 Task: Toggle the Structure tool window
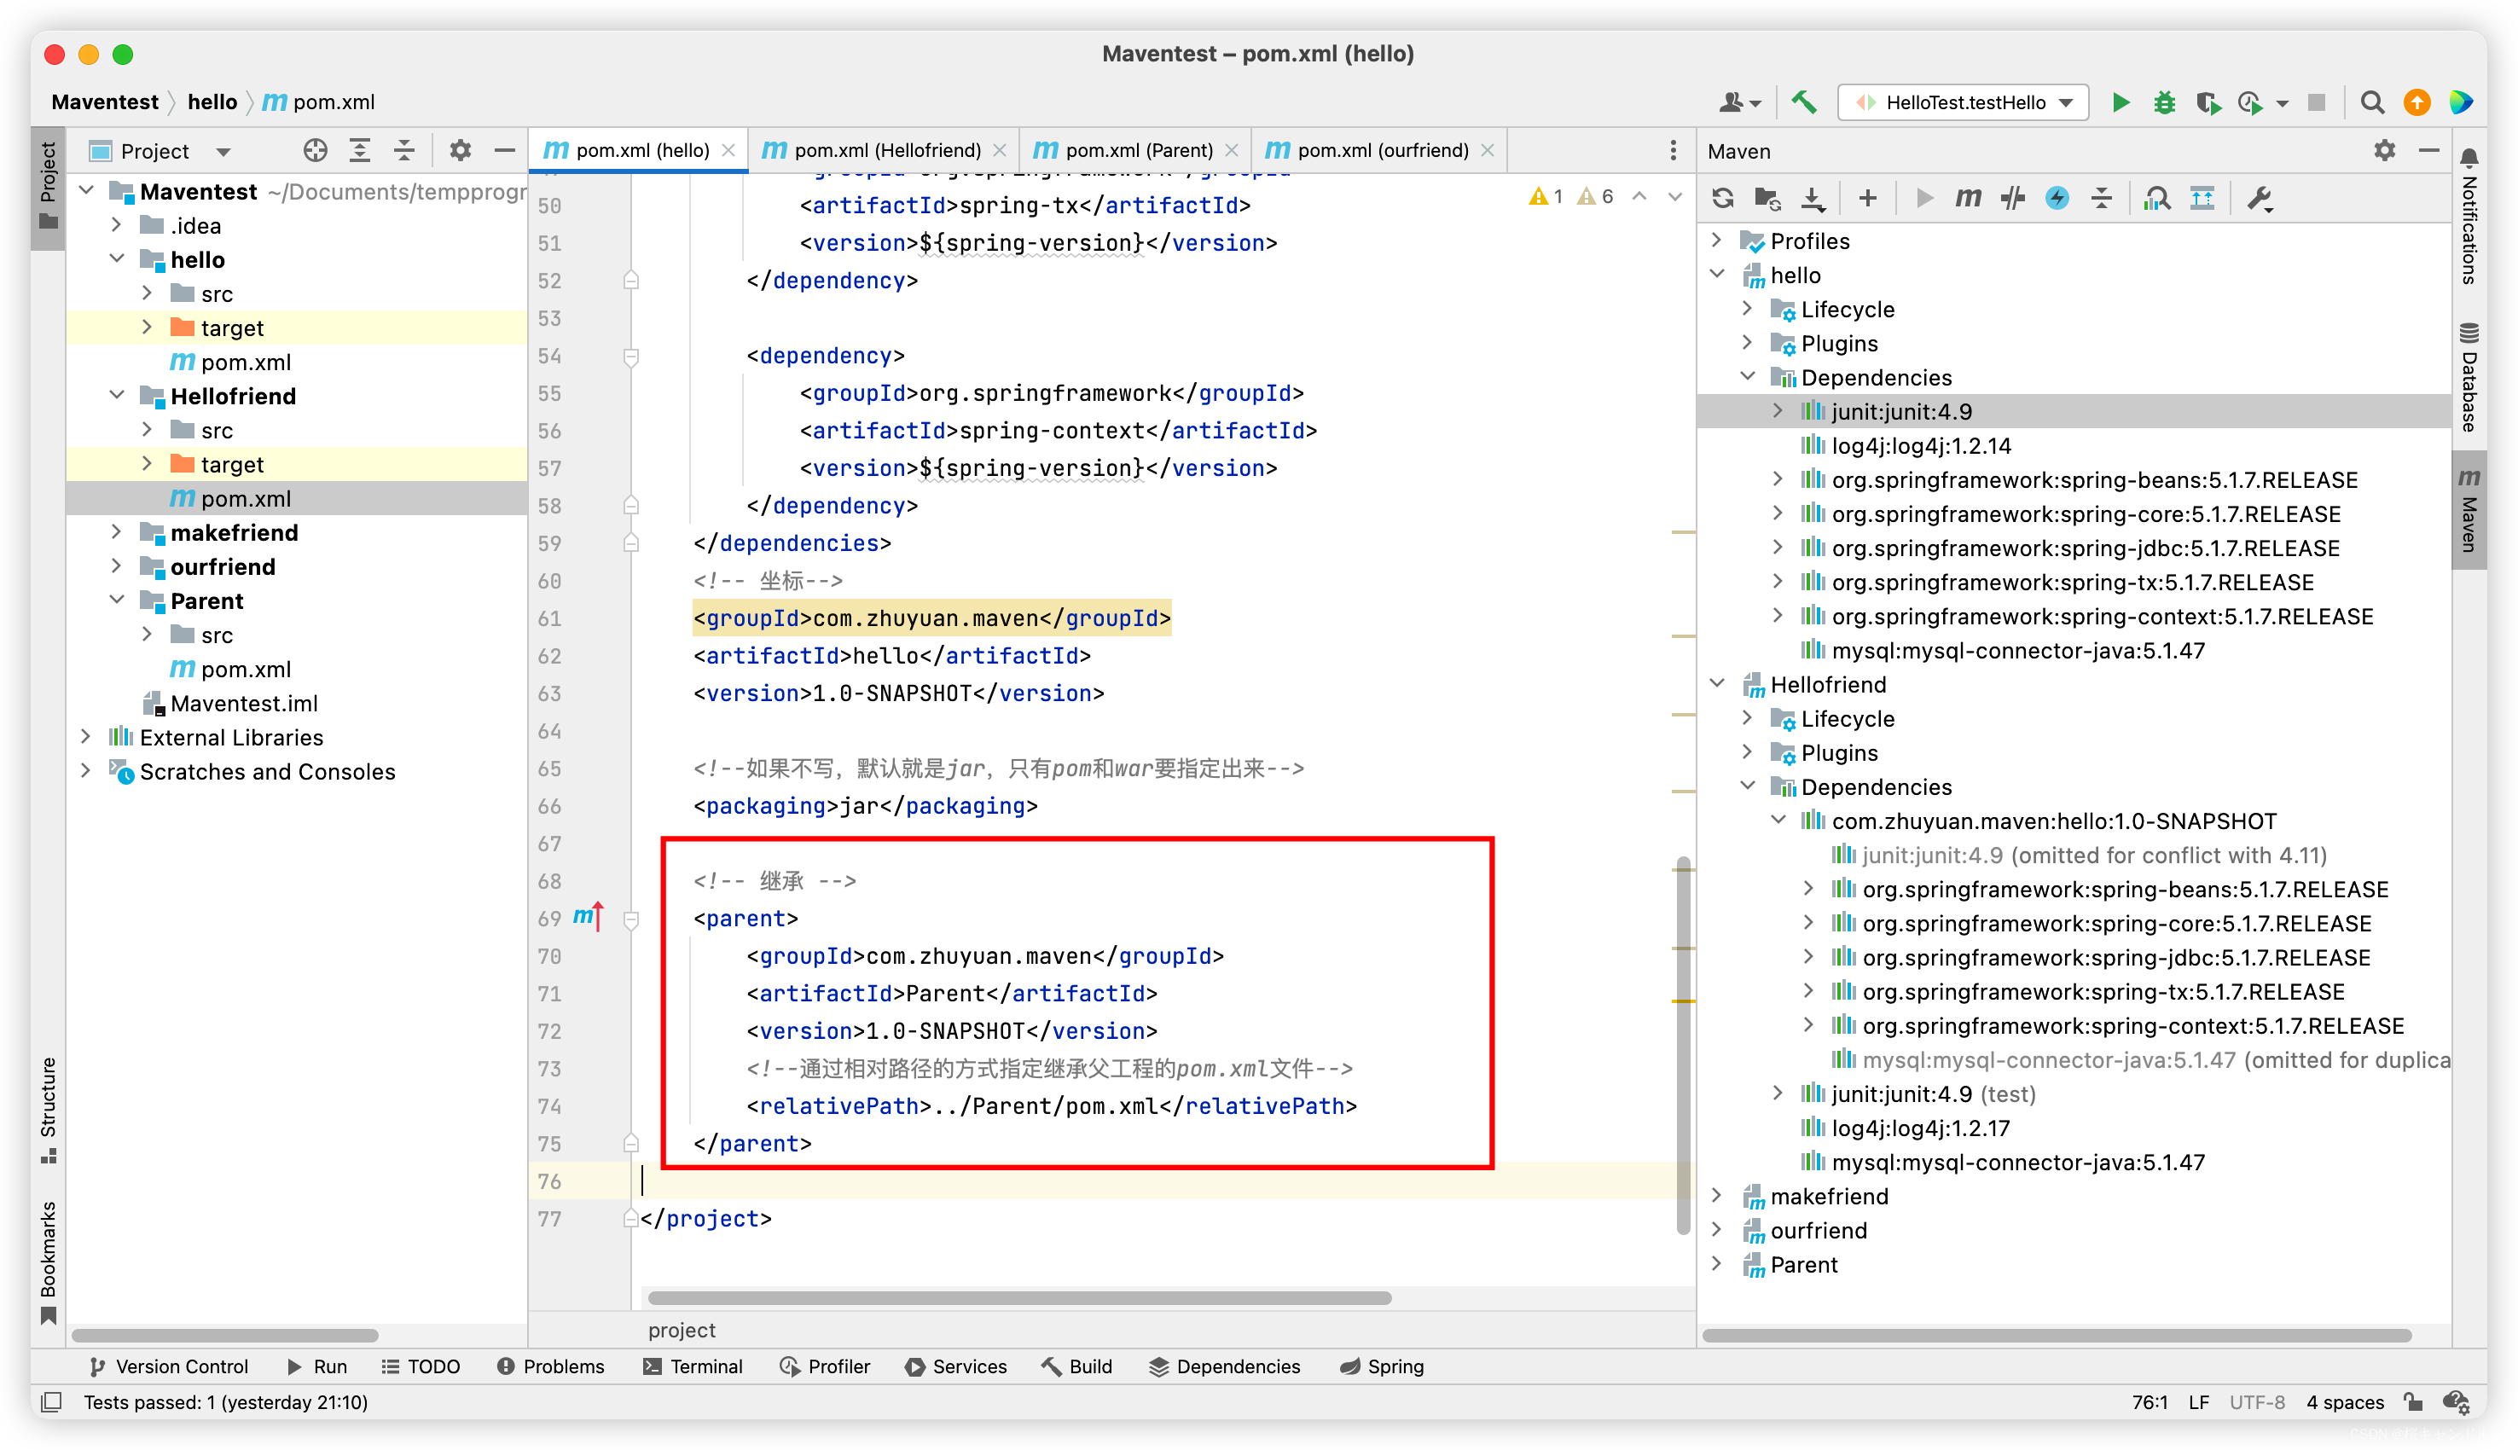[x=48, y=1109]
